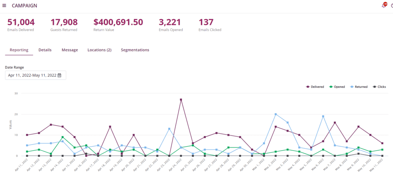Open the Locations (2) tab

(x=99, y=50)
